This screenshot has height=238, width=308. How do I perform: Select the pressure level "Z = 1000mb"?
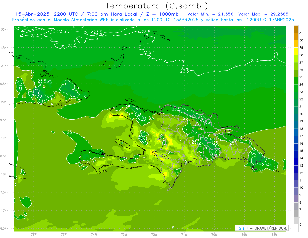(161, 14)
